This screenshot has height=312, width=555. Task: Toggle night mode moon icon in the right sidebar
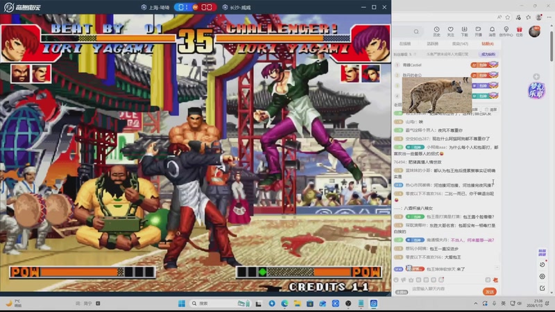coord(543,264)
